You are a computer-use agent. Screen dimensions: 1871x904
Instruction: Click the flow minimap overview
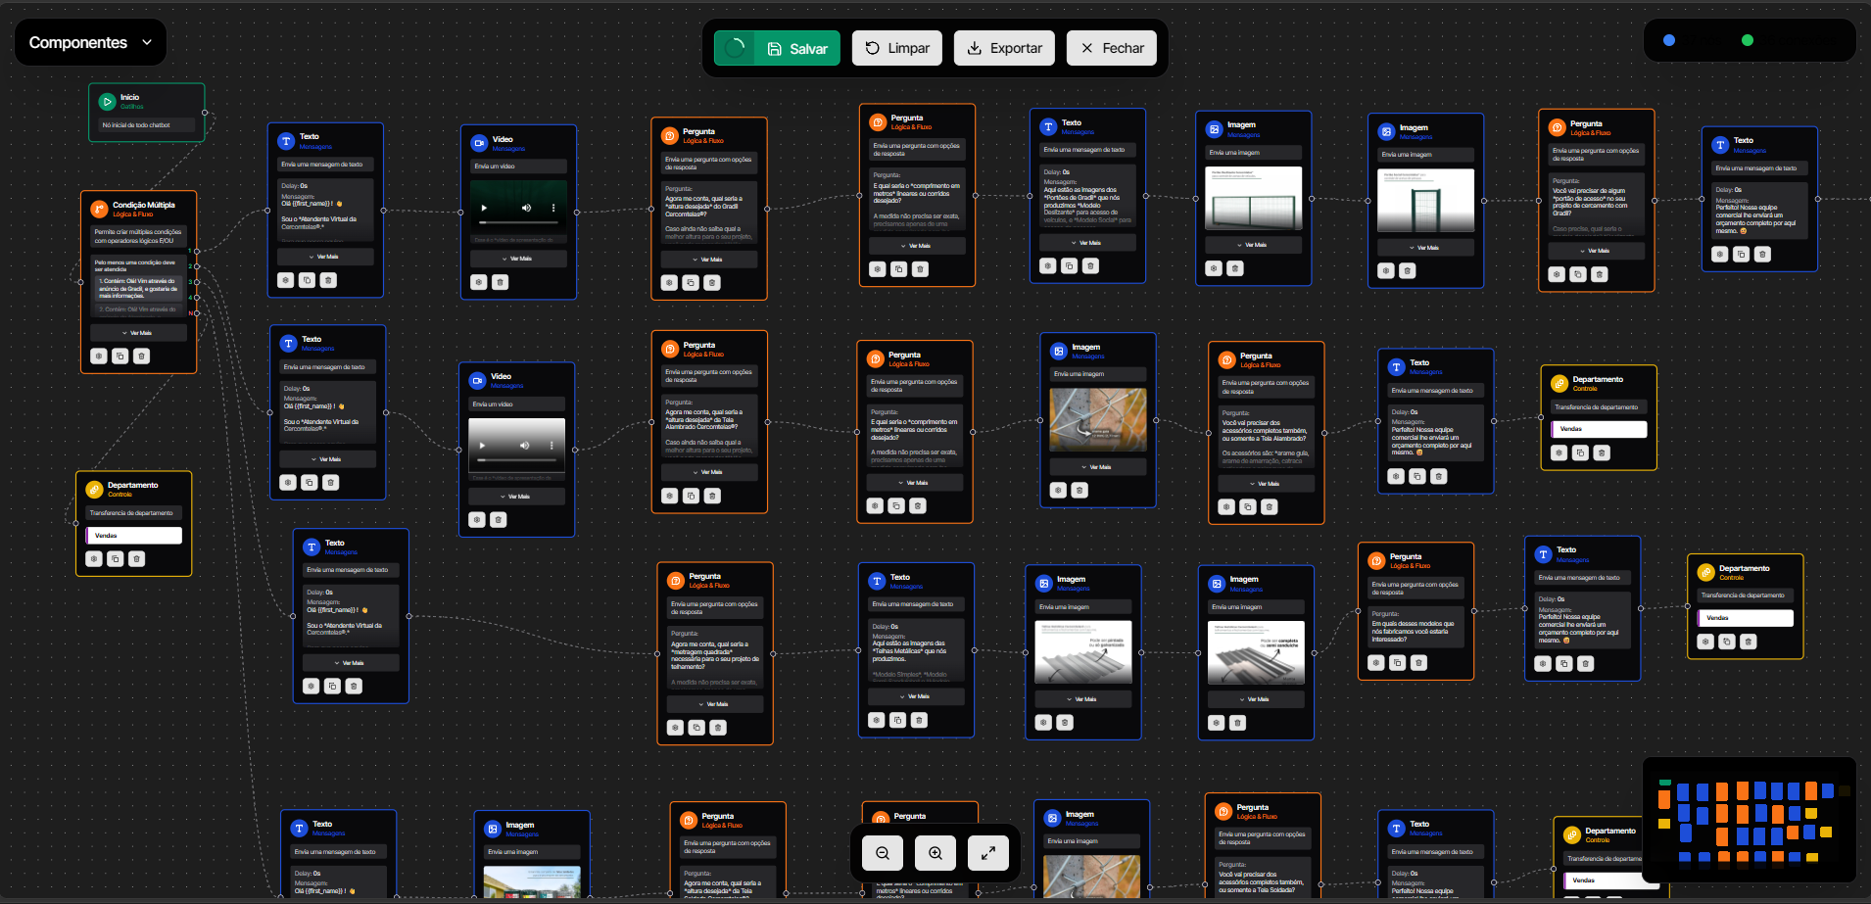[1750, 819]
